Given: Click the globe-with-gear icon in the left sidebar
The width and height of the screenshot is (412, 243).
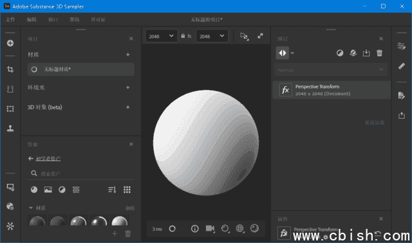Looking at the screenshot, I should [10, 206].
